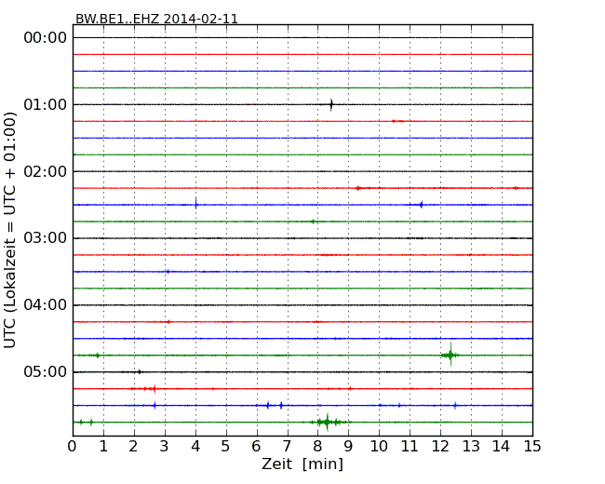The width and height of the screenshot is (605, 484).
Task: Select the 01:00 y-axis tick label
Action: point(46,104)
